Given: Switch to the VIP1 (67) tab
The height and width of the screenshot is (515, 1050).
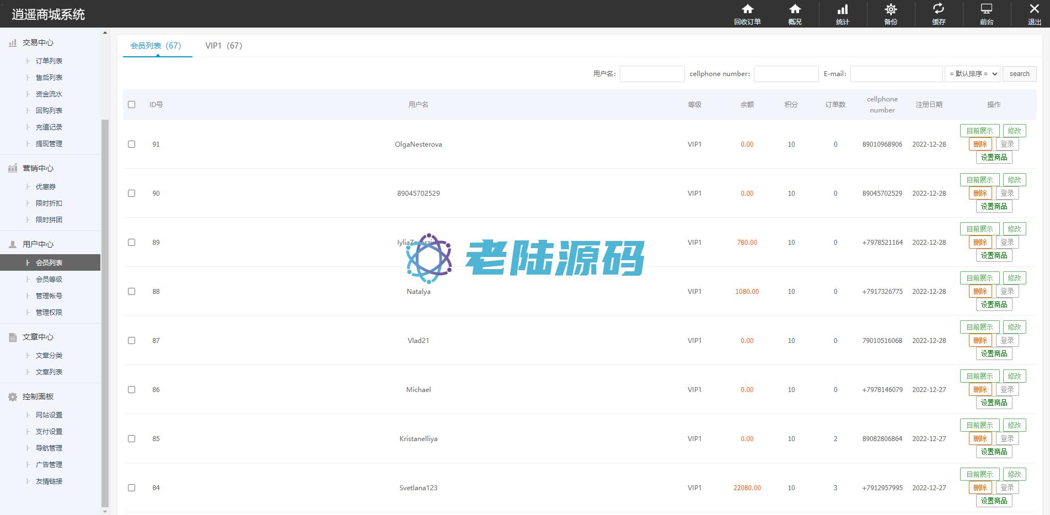Looking at the screenshot, I should 223,46.
